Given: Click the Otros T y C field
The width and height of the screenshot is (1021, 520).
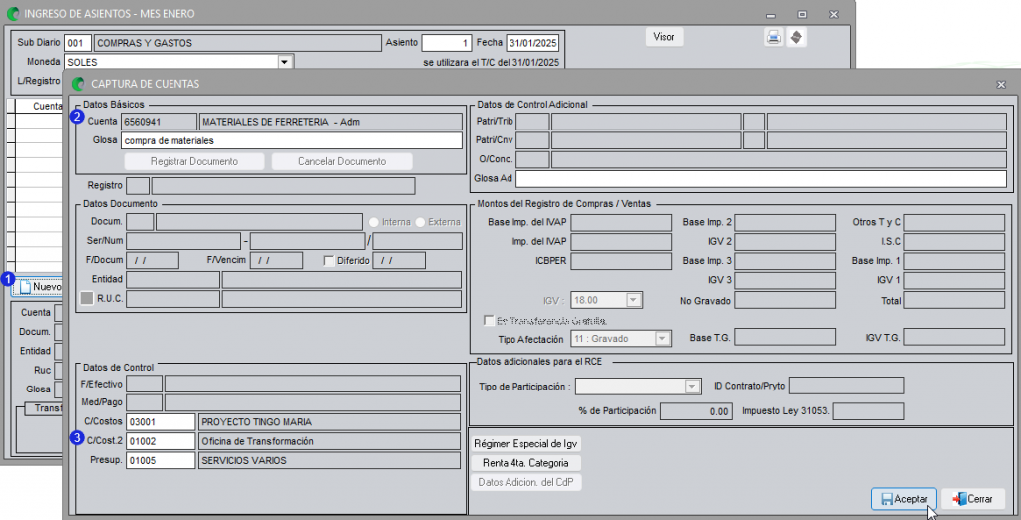Looking at the screenshot, I should tap(954, 223).
